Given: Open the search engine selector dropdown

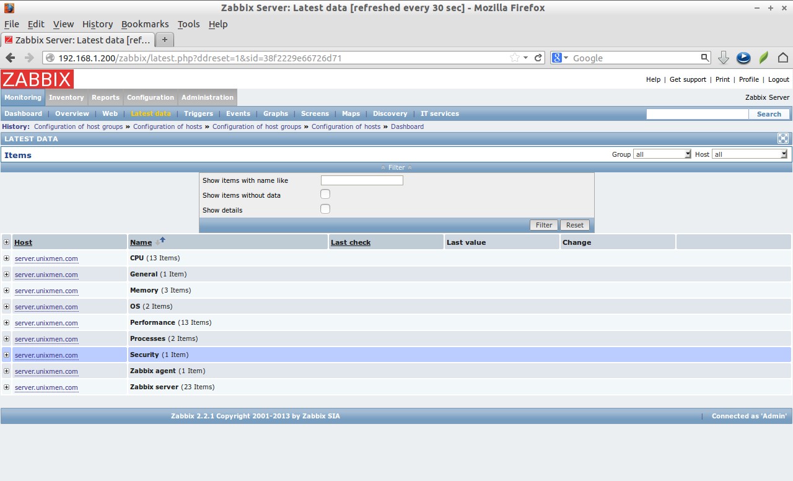Looking at the screenshot, I should (x=559, y=58).
